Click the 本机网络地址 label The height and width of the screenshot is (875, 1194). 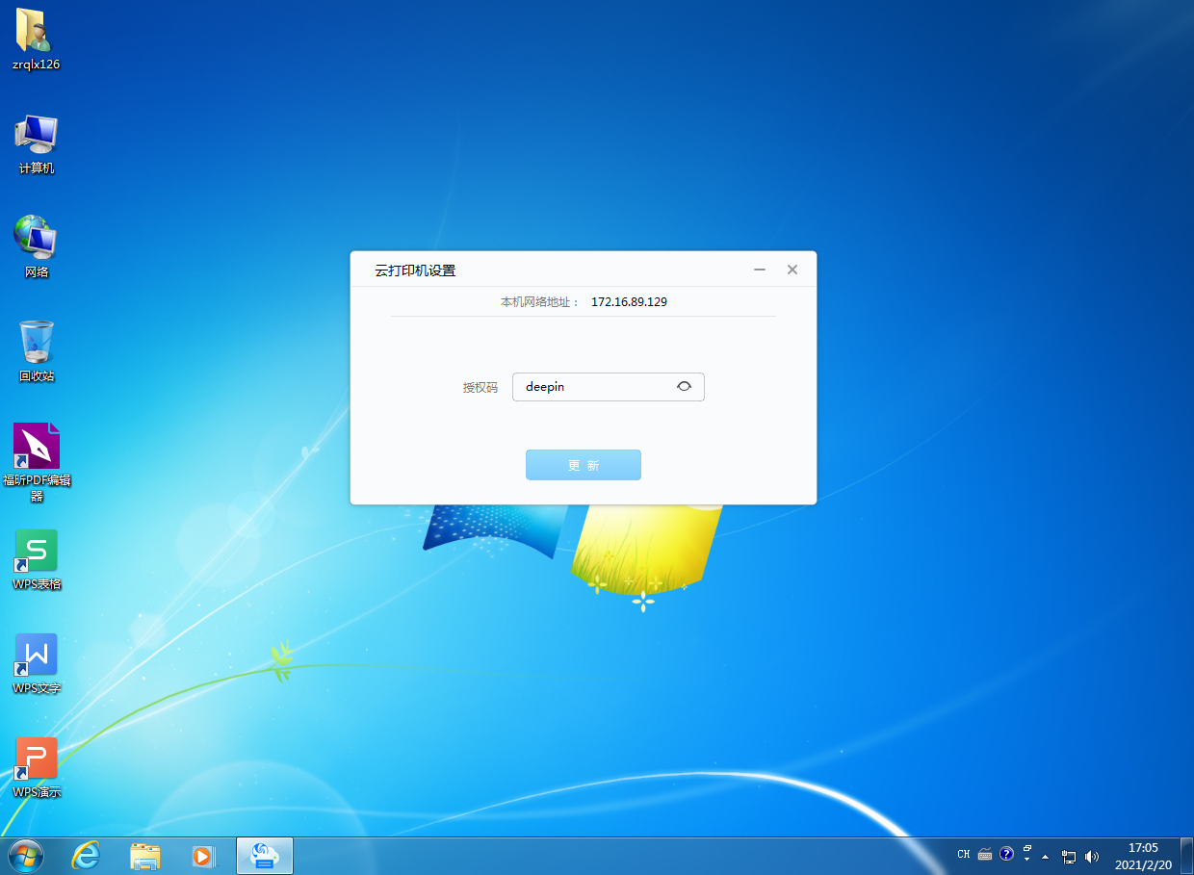click(x=539, y=301)
